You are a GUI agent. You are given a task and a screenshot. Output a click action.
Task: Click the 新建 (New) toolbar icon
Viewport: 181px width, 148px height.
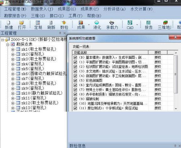coord(9,25)
